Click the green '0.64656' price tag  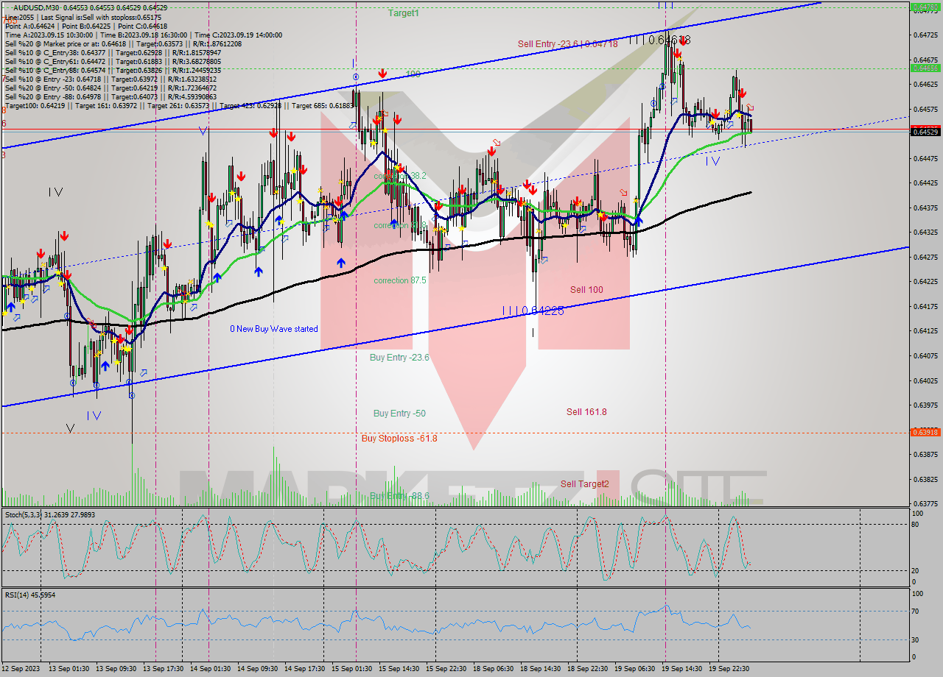pyautogui.click(x=926, y=68)
